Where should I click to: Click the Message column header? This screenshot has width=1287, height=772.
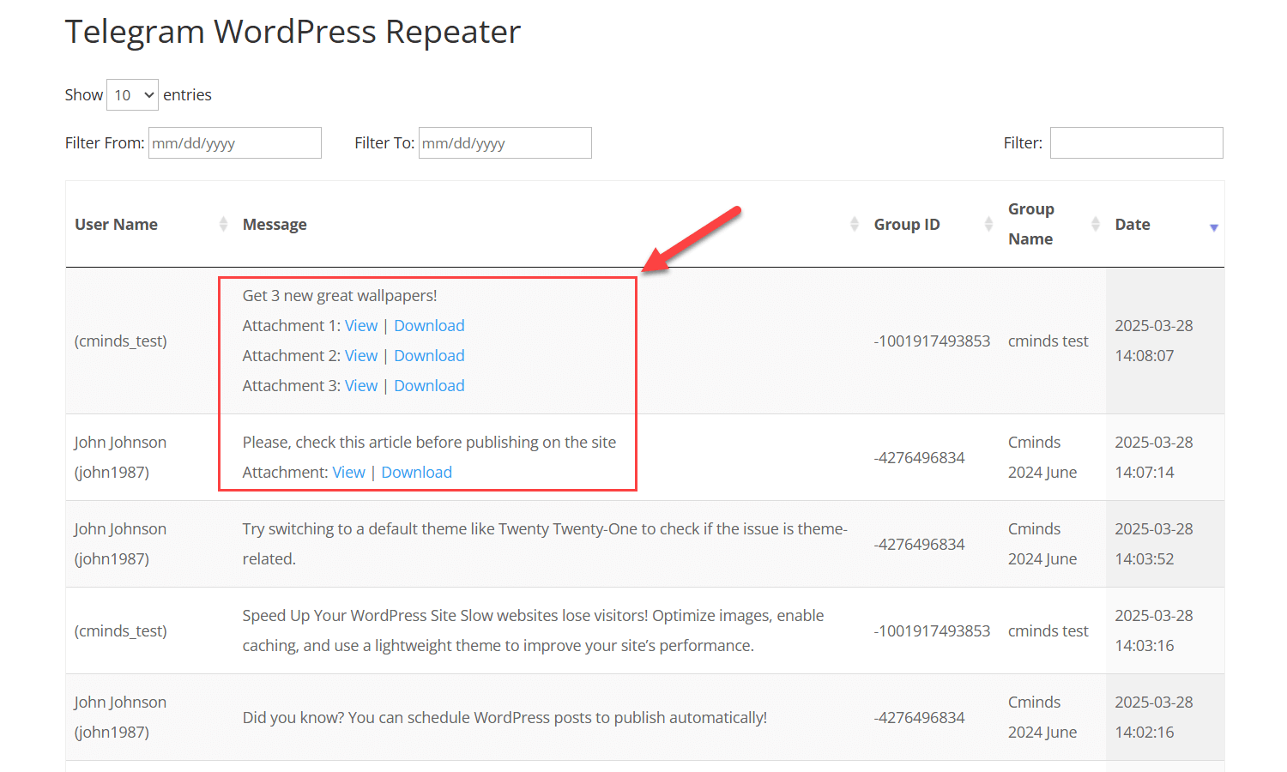(275, 225)
